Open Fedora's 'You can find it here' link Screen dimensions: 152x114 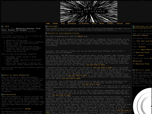(x=61, y=95)
